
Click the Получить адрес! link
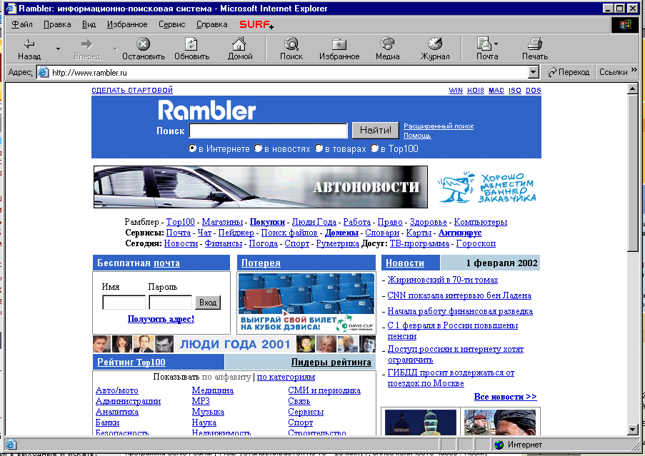(x=161, y=319)
